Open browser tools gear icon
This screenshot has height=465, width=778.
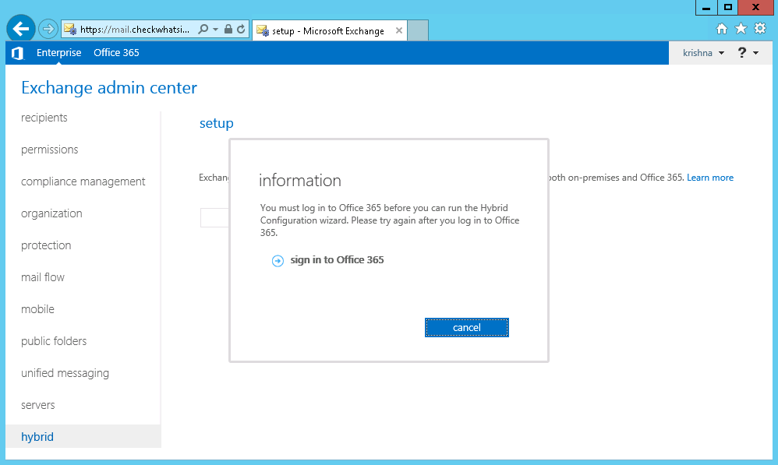point(760,28)
